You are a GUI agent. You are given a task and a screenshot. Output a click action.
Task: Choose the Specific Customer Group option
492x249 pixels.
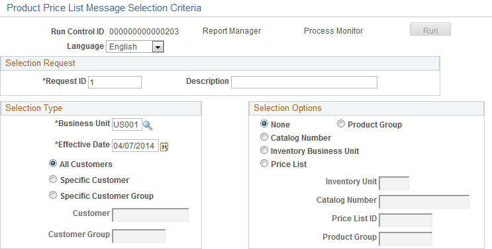53,196
